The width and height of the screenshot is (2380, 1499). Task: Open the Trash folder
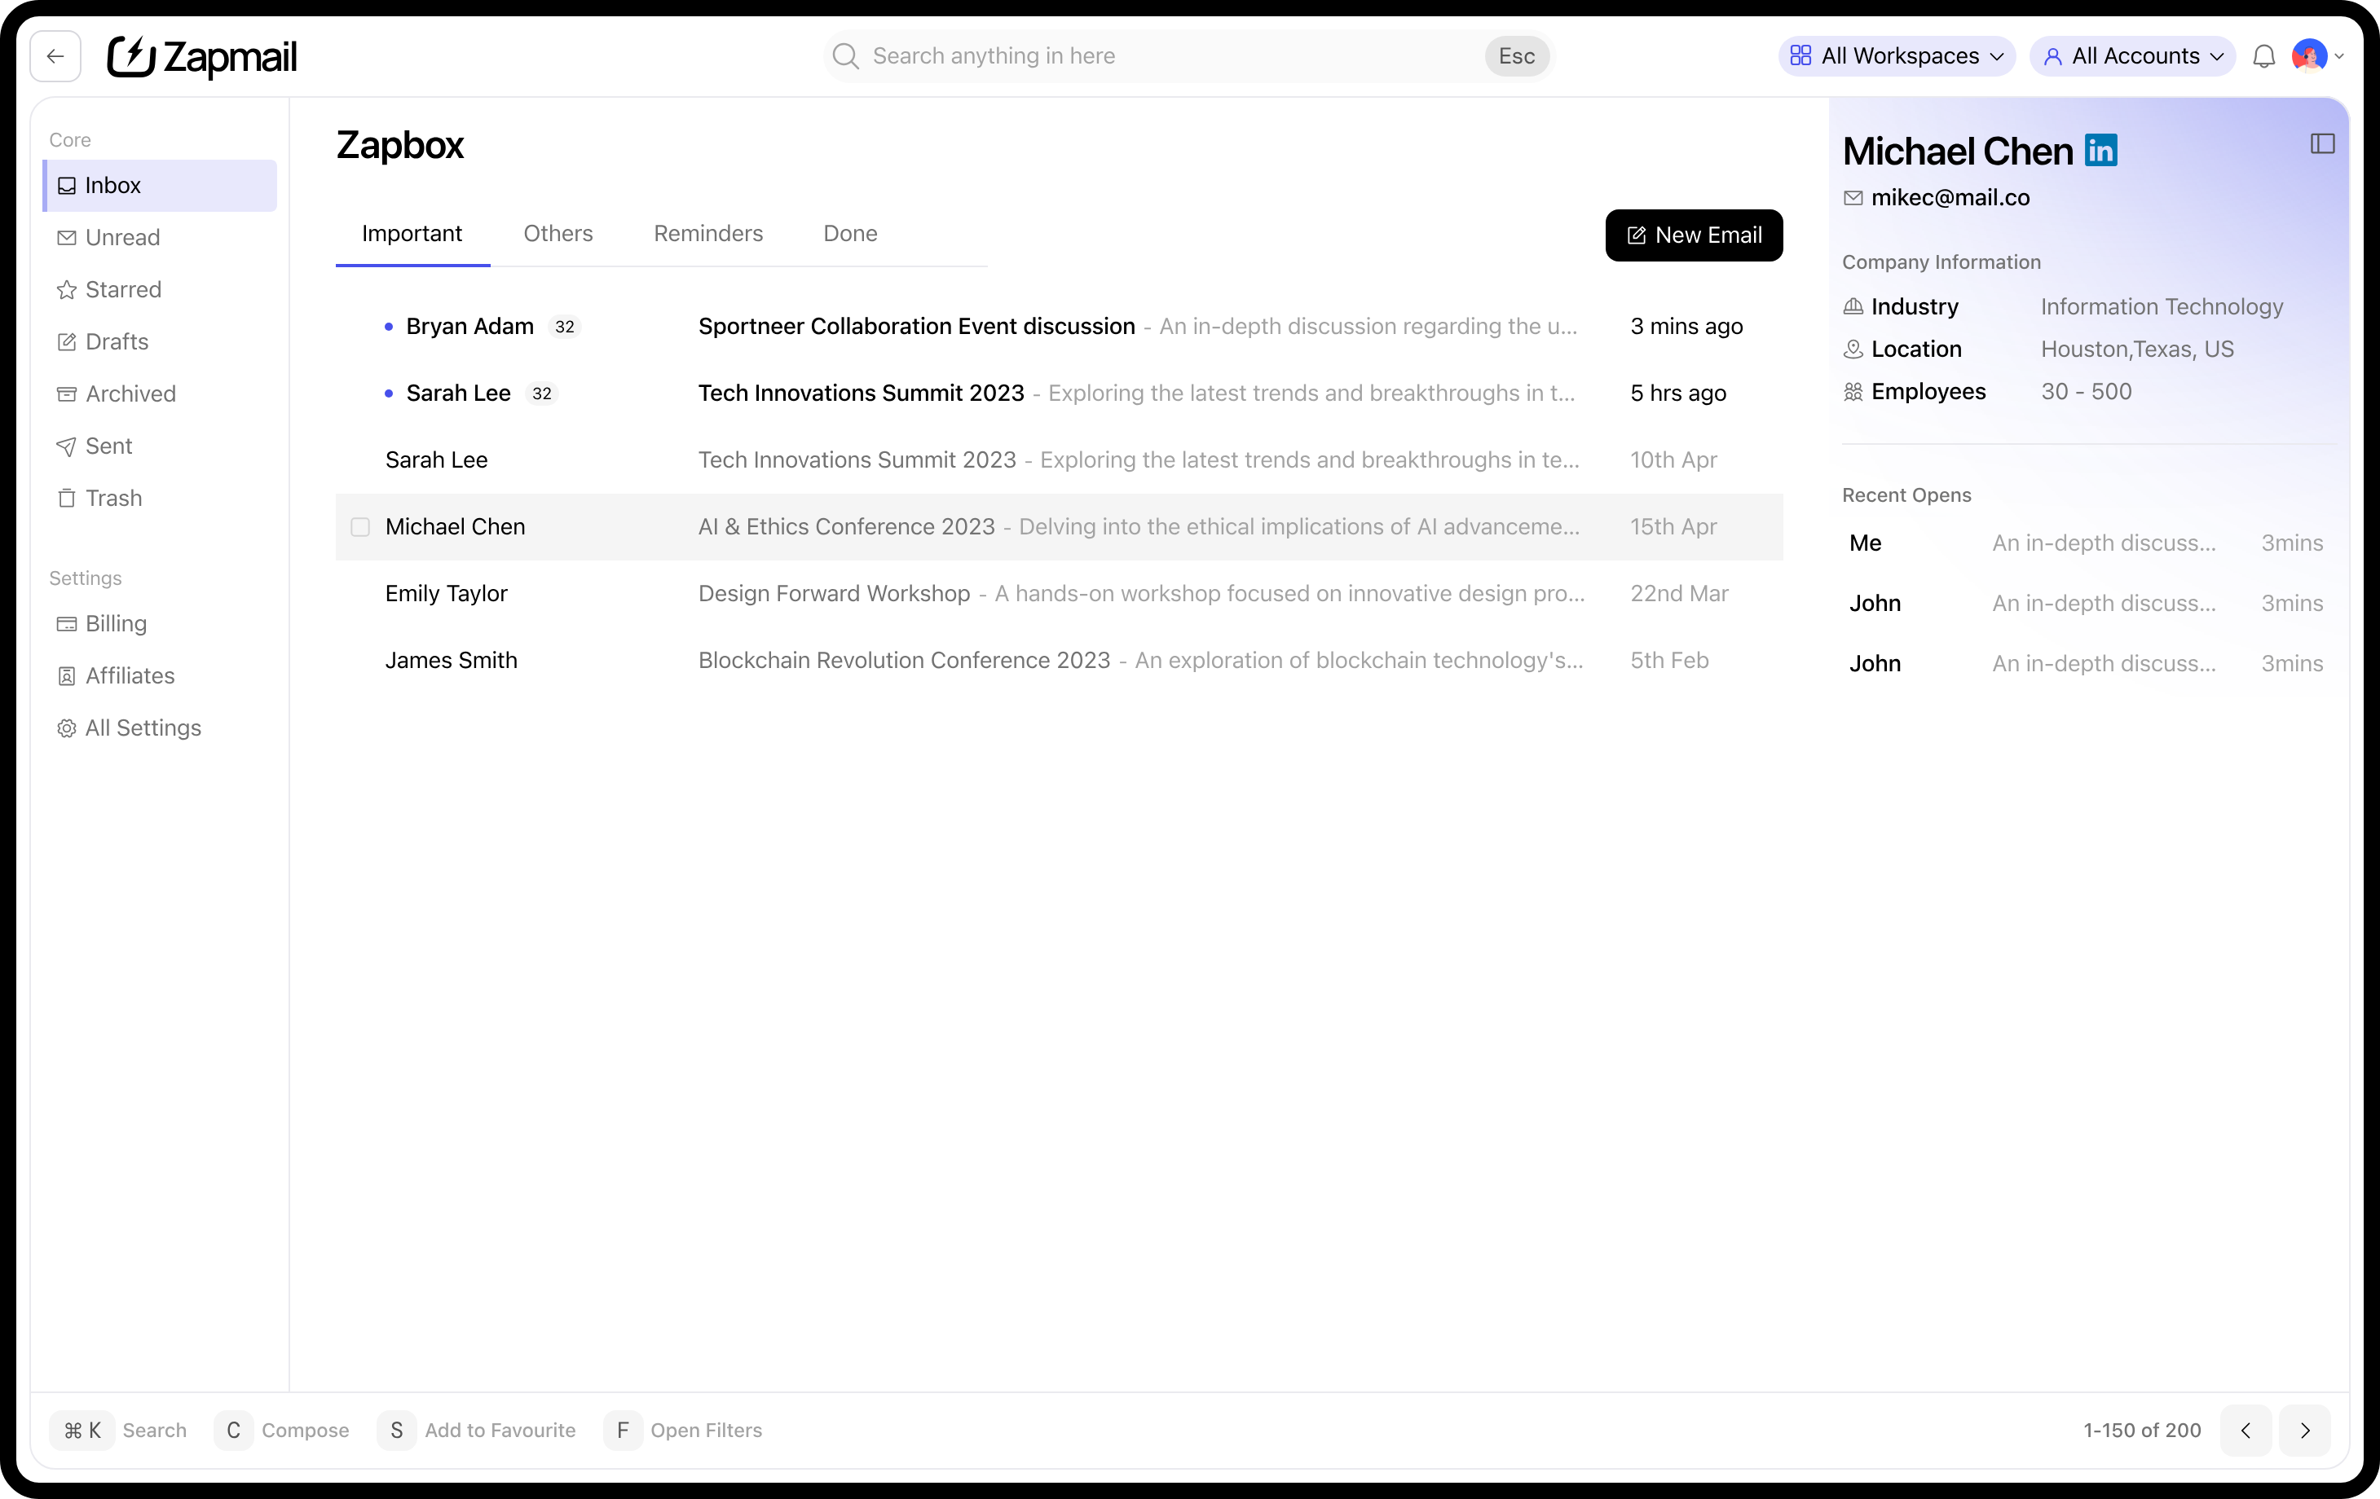[x=160, y=499]
